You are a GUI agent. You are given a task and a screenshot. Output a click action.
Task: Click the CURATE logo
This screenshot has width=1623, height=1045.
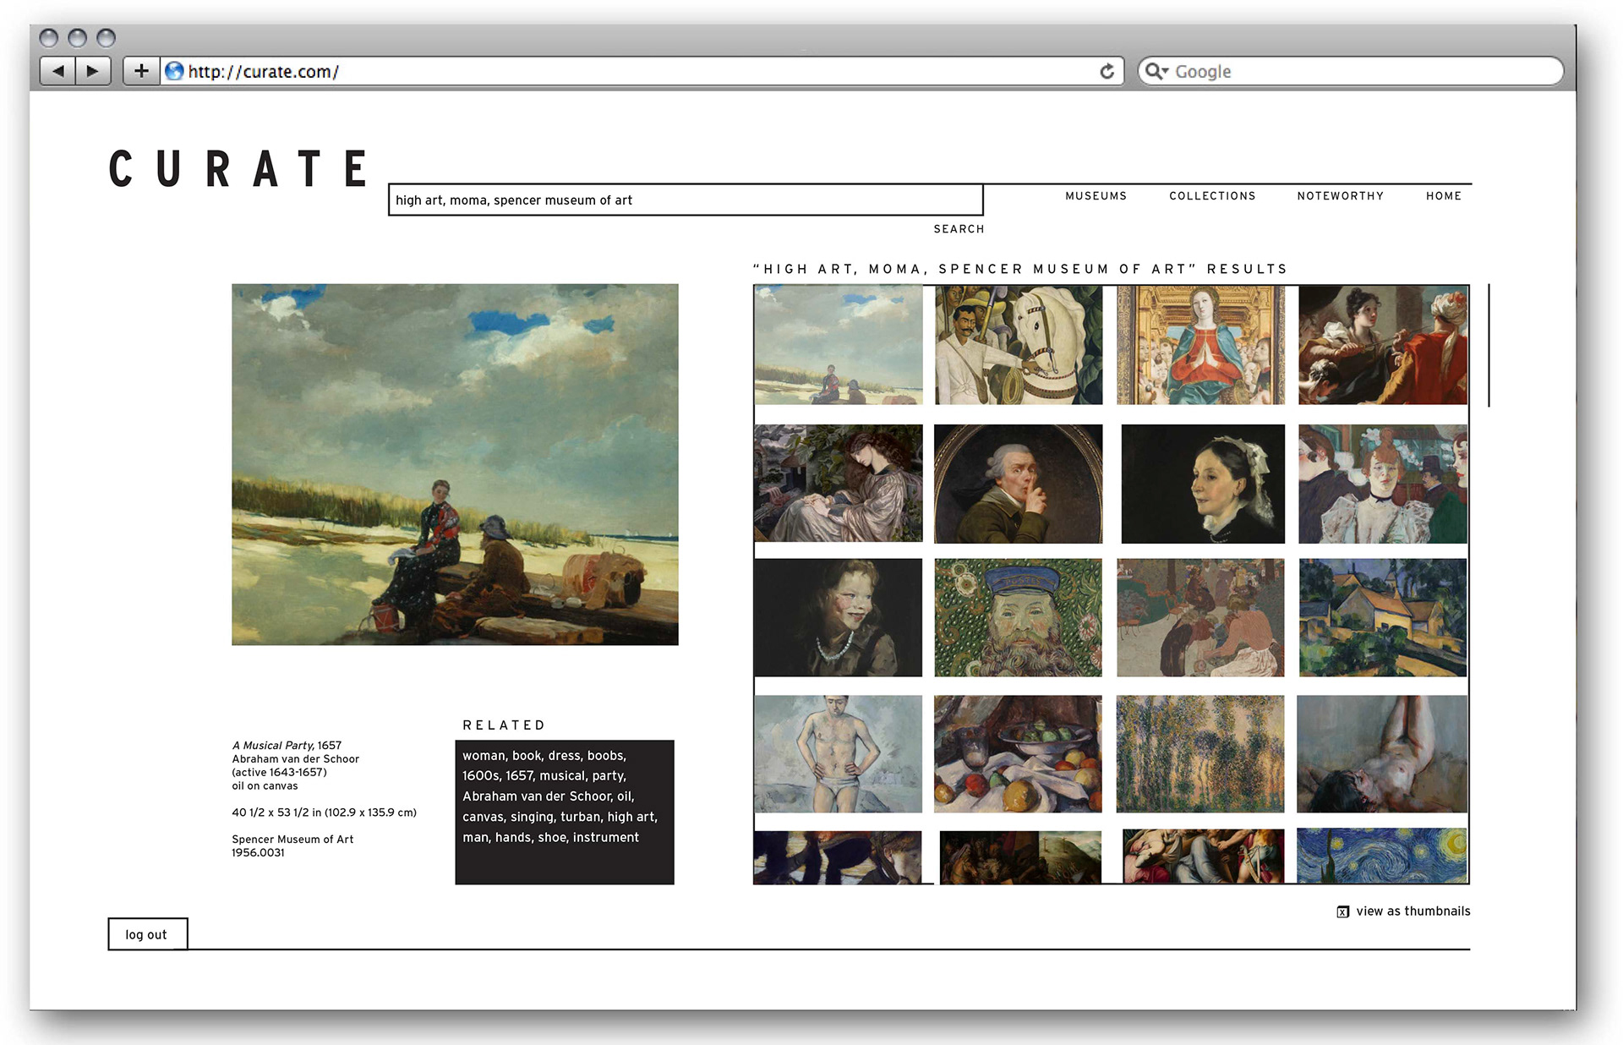pyautogui.click(x=238, y=168)
